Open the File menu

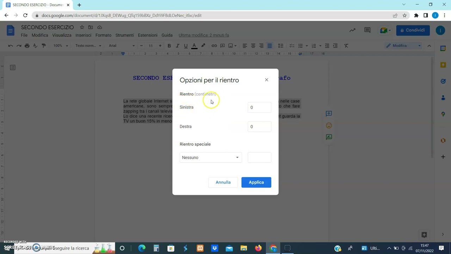pos(24,35)
